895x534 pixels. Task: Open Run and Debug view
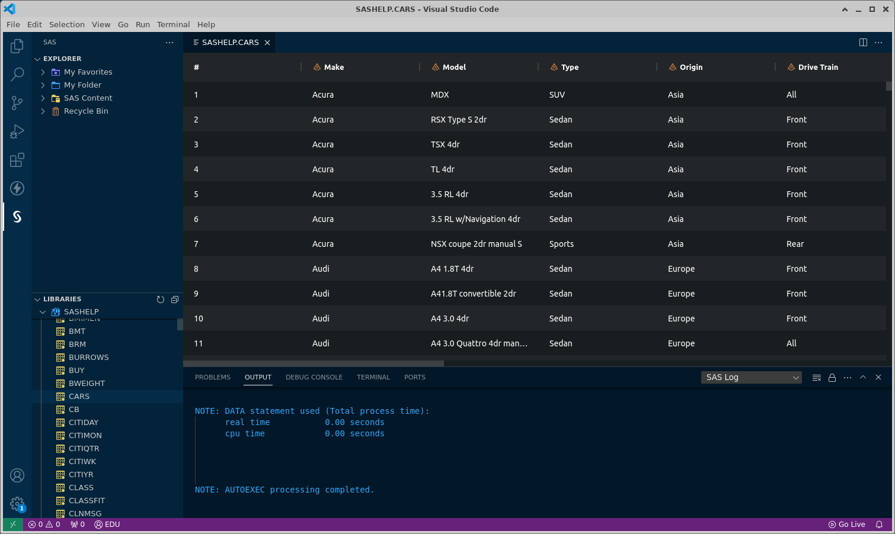click(17, 131)
